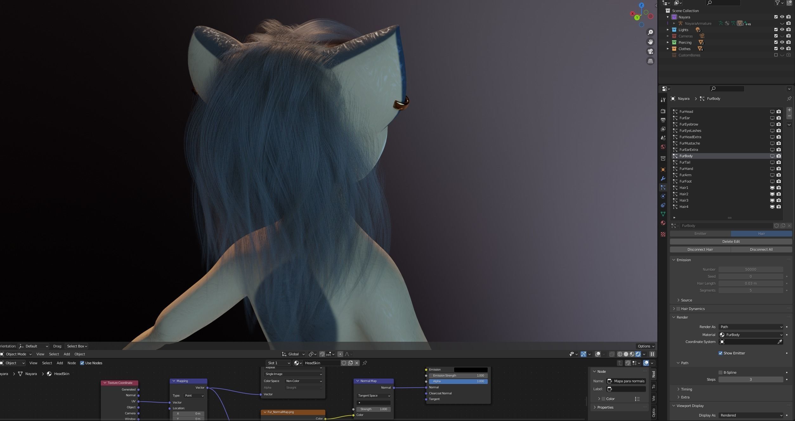Open the Physics properties tab icon
The height and width of the screenshot is (421, 795).
pos(663,196)
